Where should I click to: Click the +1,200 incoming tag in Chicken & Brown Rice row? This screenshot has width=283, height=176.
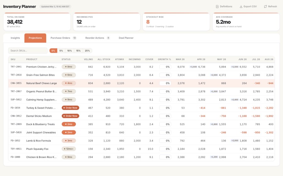point(214,157)
